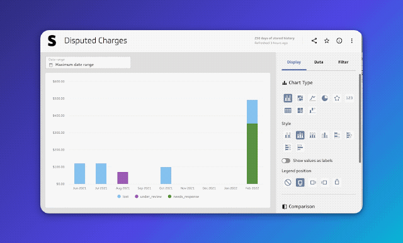Click the blue Jun 2021 bar
403x243 pixels.
click(80, 173)
